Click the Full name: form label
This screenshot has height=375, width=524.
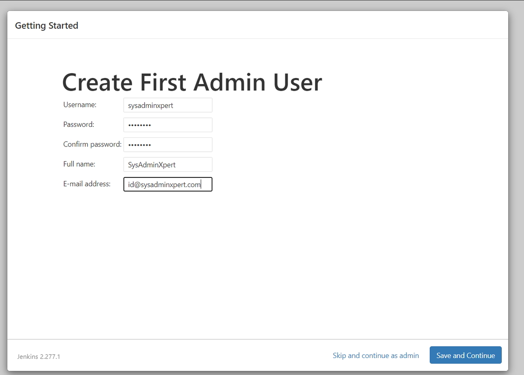(x=78, y=164)
